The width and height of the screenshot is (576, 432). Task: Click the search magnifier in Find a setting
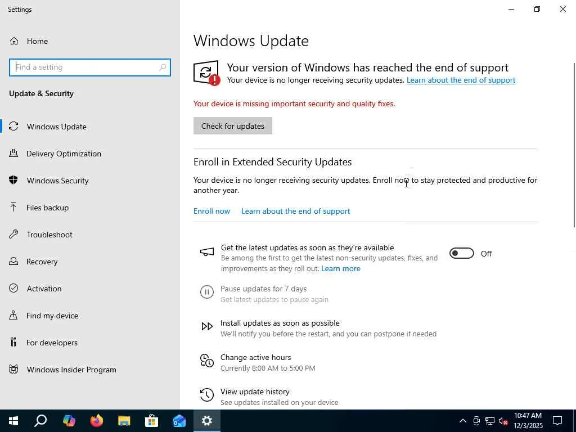coord(163,67)
